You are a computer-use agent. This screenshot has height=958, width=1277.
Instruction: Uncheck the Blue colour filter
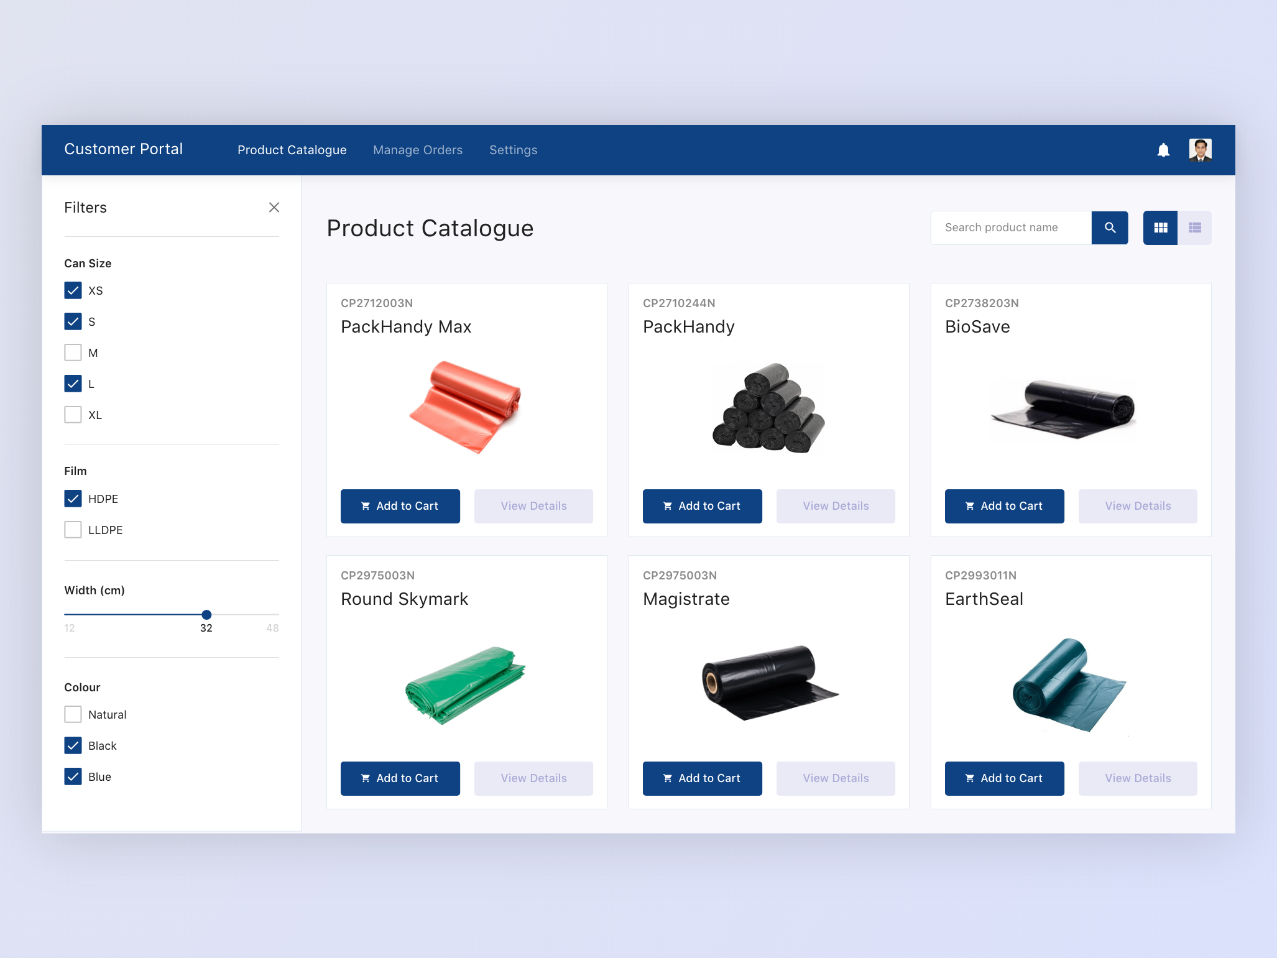pos(73,776)
